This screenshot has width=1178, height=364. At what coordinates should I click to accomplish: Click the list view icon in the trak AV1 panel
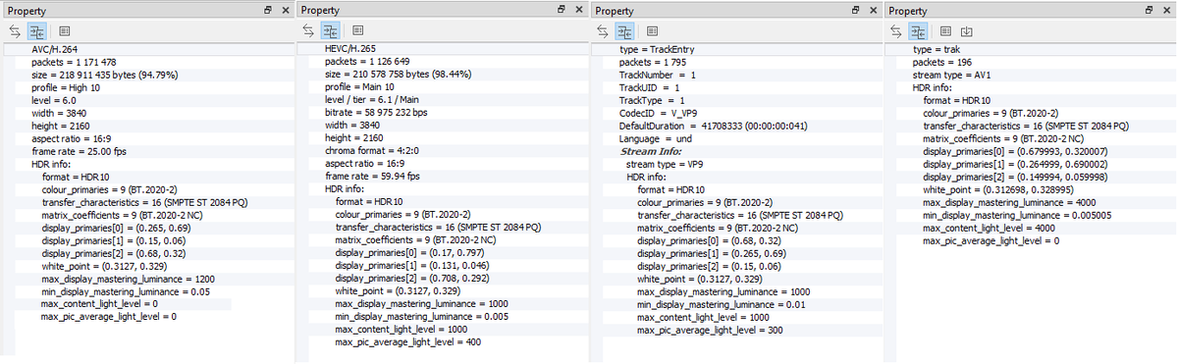tap(946, 30)
